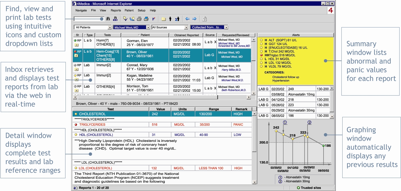
Task: Click folder icon in Brown, Oliver row
Action: pyautogui.click(x=77, y=56)
